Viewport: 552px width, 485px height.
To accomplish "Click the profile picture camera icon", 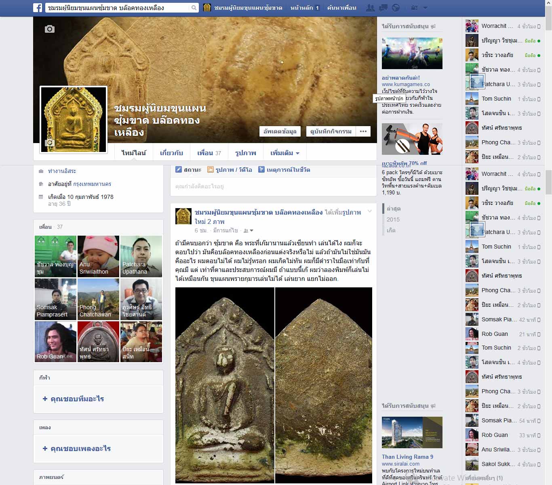I will (x=50, y=143).
